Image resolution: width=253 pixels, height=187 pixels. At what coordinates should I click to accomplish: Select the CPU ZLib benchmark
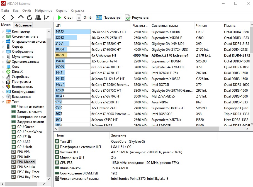pyautogui.click(x=24, y=137)
